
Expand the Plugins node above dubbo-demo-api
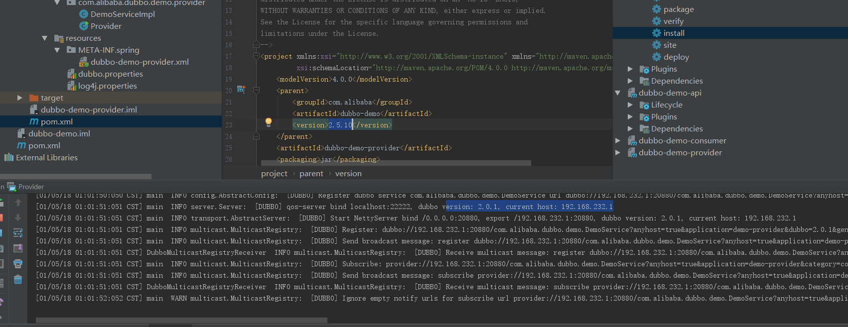[630, 69]
